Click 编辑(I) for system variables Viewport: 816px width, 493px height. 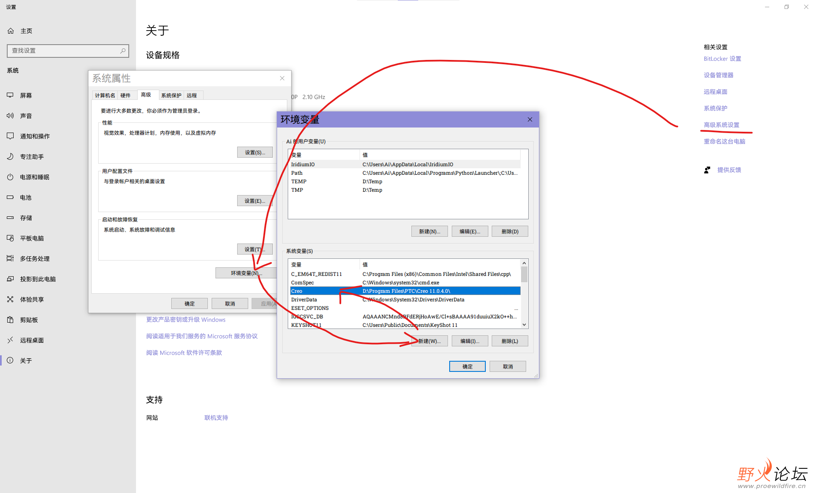470,341
